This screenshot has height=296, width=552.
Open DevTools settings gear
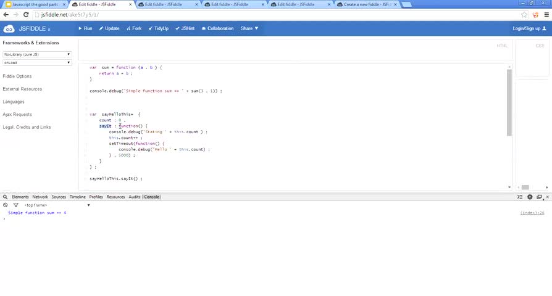(x=530, y=197)
